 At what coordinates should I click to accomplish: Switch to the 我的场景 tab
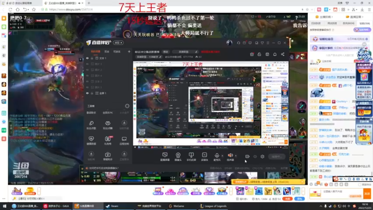click(x=96, y=52)
